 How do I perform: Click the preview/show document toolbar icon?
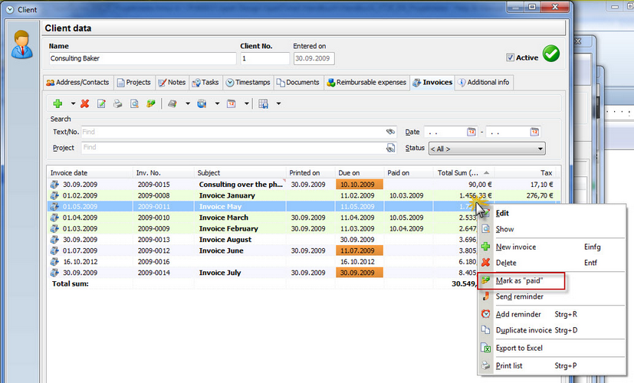pos(134,104)
